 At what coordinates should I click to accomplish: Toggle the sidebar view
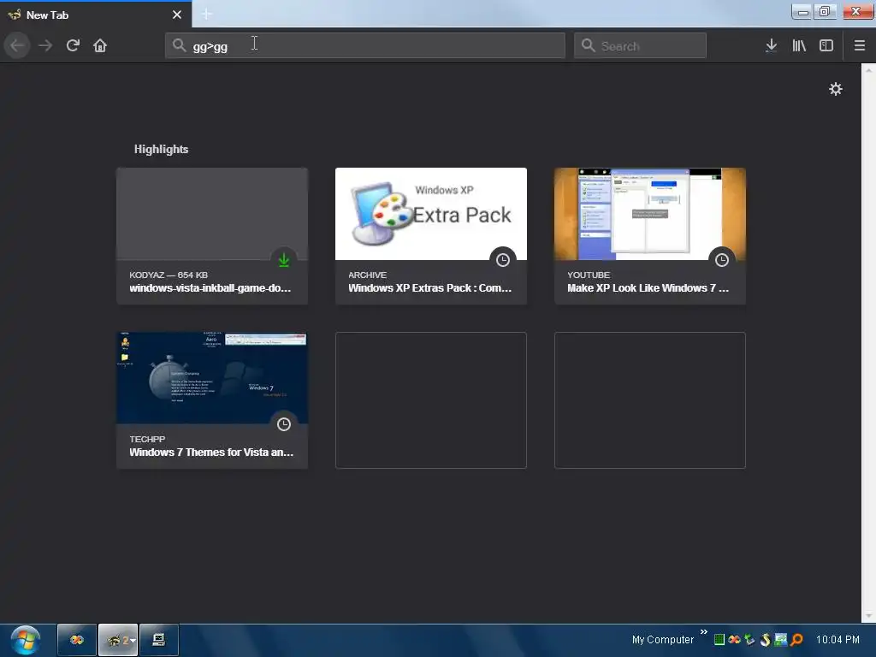click(x=826, y=45)
